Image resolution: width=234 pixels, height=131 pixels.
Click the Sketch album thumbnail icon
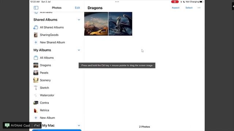tap(36, 88)
